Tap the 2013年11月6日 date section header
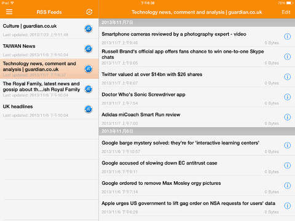 pyautogui.click(x=197, y=131)
